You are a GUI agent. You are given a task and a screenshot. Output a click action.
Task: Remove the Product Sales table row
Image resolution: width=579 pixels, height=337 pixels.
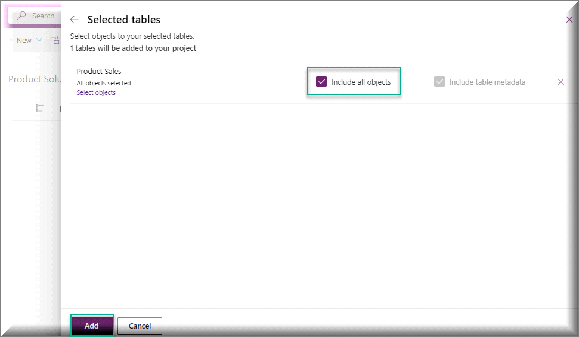[x=561, y=82]
